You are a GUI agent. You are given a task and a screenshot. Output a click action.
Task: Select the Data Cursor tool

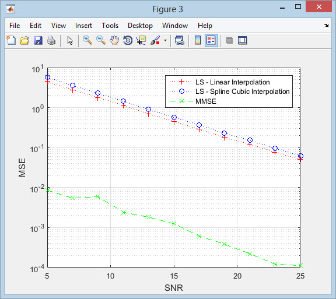pyautogui.click(x=141, y=40)
